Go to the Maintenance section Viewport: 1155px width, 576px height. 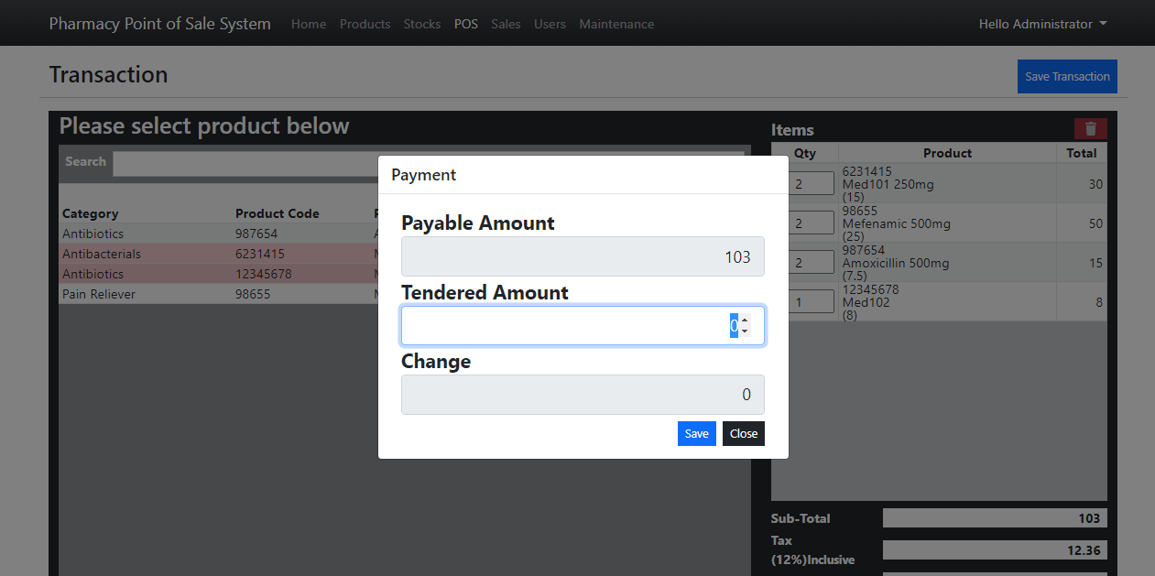pyautogui.click(x=616, y=24)
